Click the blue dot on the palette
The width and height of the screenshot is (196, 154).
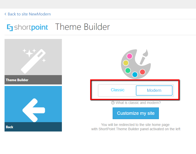pyautogui.click(x=135, y=75)
